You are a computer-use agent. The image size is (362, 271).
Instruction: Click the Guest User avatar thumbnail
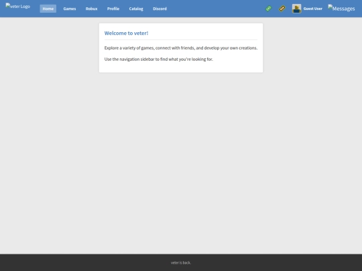point(297,9)
